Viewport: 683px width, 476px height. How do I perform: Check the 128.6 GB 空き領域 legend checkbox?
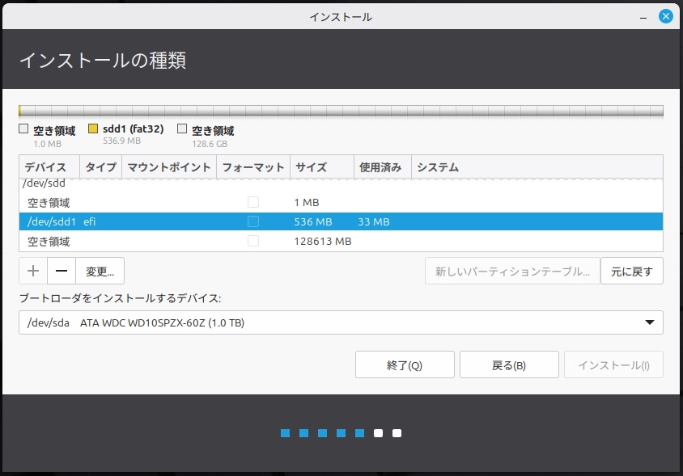click(x=182, y=128)
